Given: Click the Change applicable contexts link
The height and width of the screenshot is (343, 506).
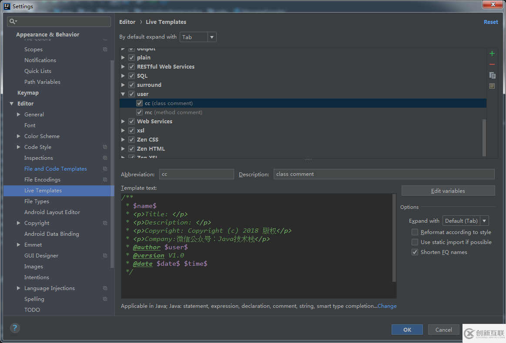Looking at the screenshot, I should [x=387, y=306].
